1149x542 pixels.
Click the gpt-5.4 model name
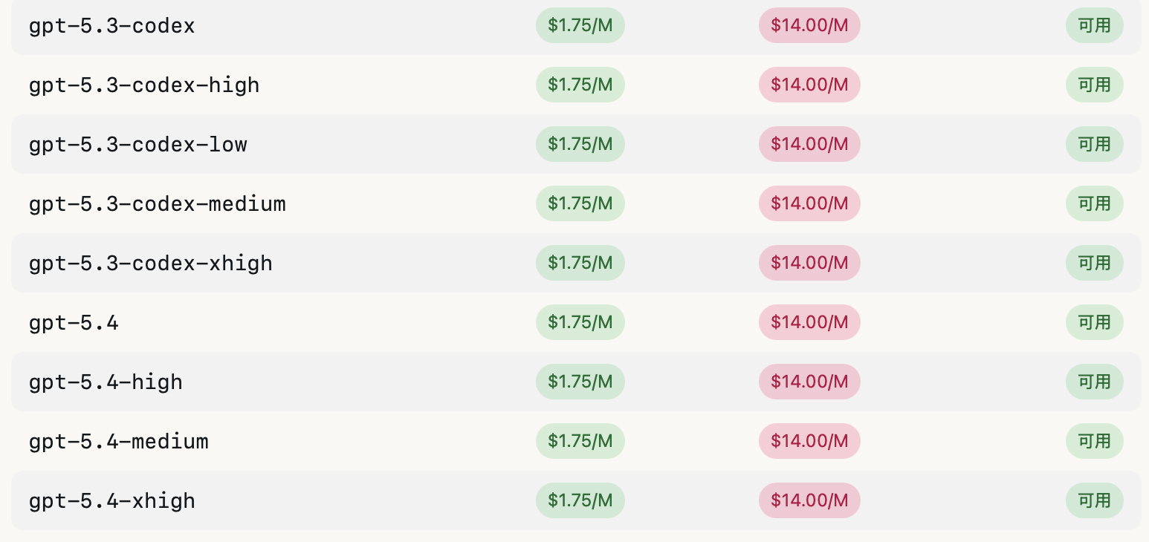point(74,322)
